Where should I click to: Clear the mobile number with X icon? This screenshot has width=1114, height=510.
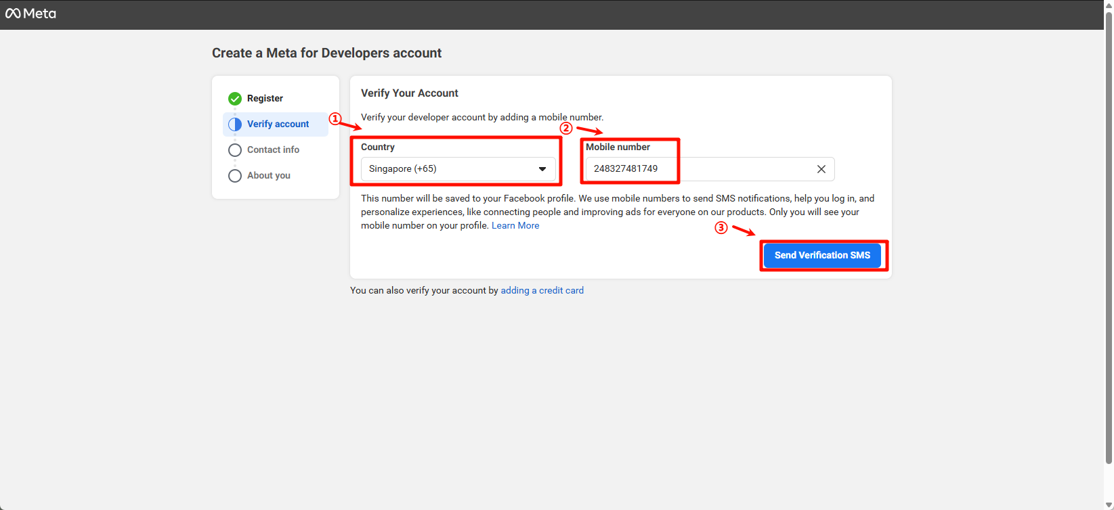coord(821,169)
